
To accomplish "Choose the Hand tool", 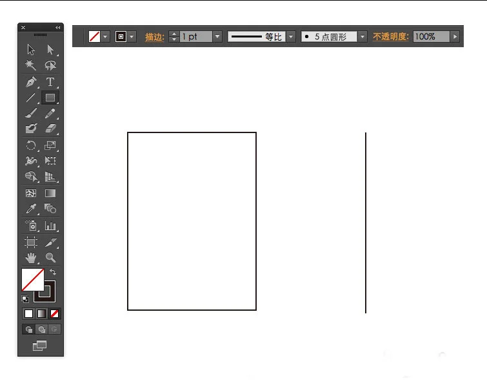I will pyautogui.click(x=31, y=258).
